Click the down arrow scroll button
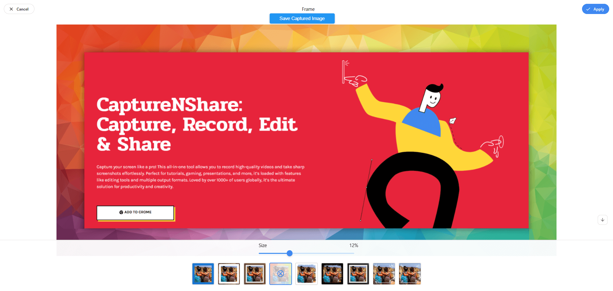The width and height of the screenshot is (613, 291). click(602, 220)
